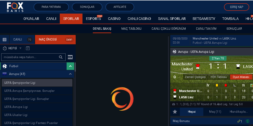Image resolution: width=253 pixels, height=126 pixels.
Task: Click the stopwatch icon next to HEPSİ
Action: (x=5, y=48)
